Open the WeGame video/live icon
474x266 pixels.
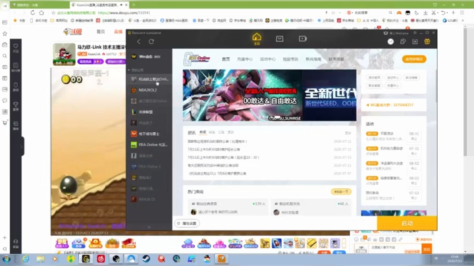coord(303,39)
